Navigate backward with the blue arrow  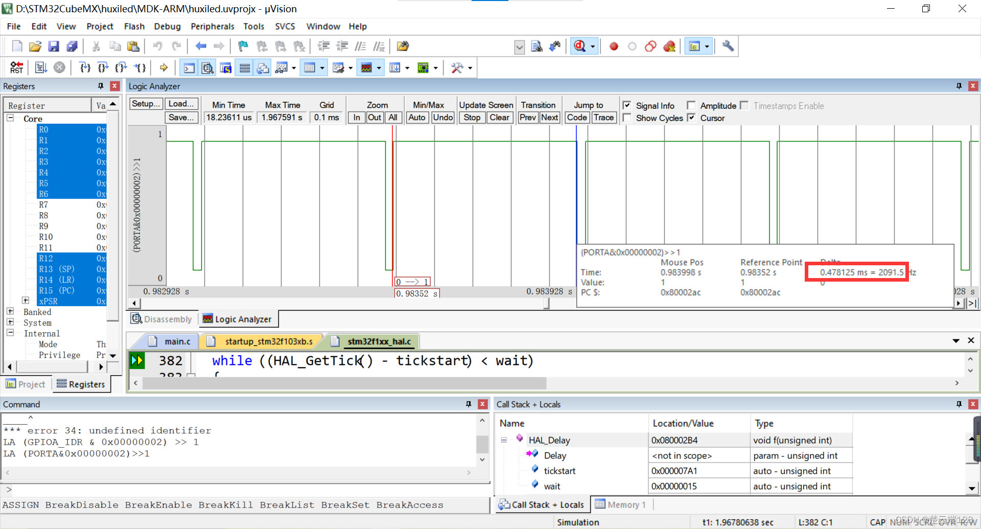[201, 47]
